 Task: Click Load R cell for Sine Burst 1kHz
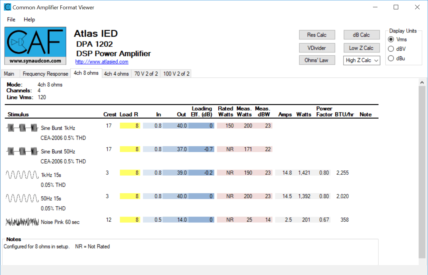[130, 126]
